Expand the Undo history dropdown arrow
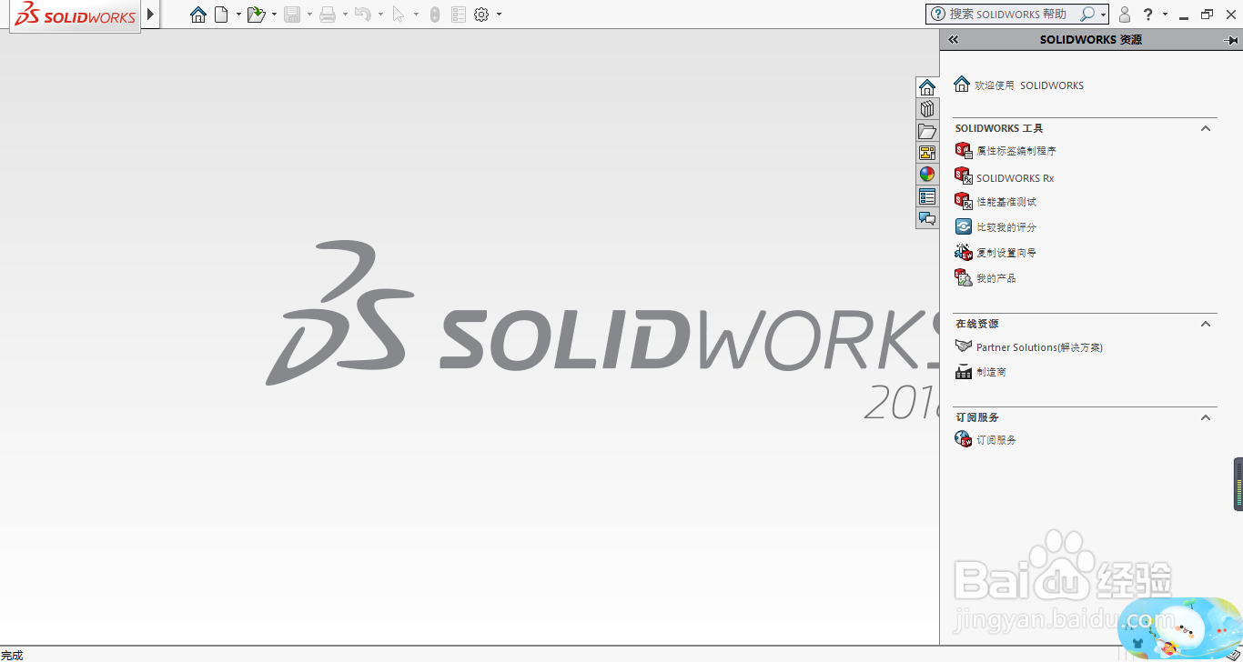 click(380, 15)
